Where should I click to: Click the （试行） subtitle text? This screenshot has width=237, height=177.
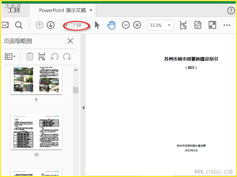(191, 68)
